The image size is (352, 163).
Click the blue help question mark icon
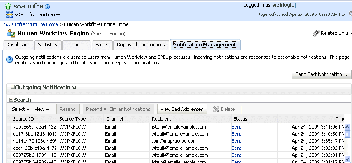(9, 60)
